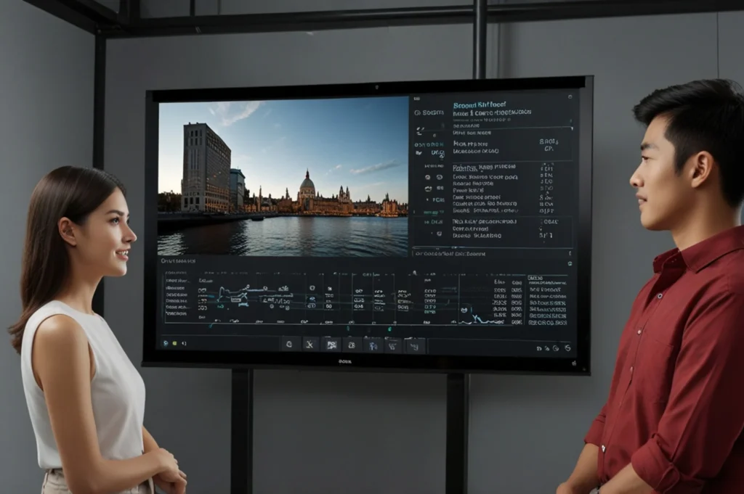
Task: Click the circular arrow icon ending the status bar
Action: [567, 348]
